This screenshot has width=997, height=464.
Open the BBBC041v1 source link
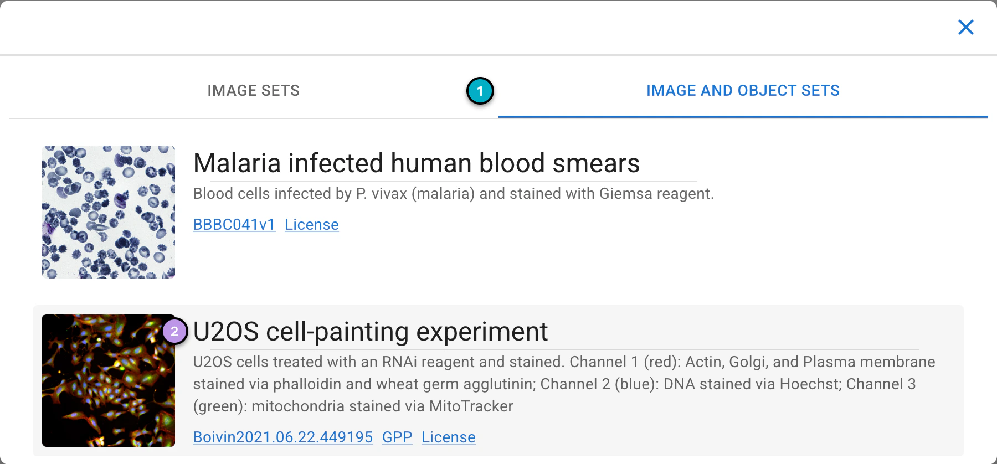point(234,225)
